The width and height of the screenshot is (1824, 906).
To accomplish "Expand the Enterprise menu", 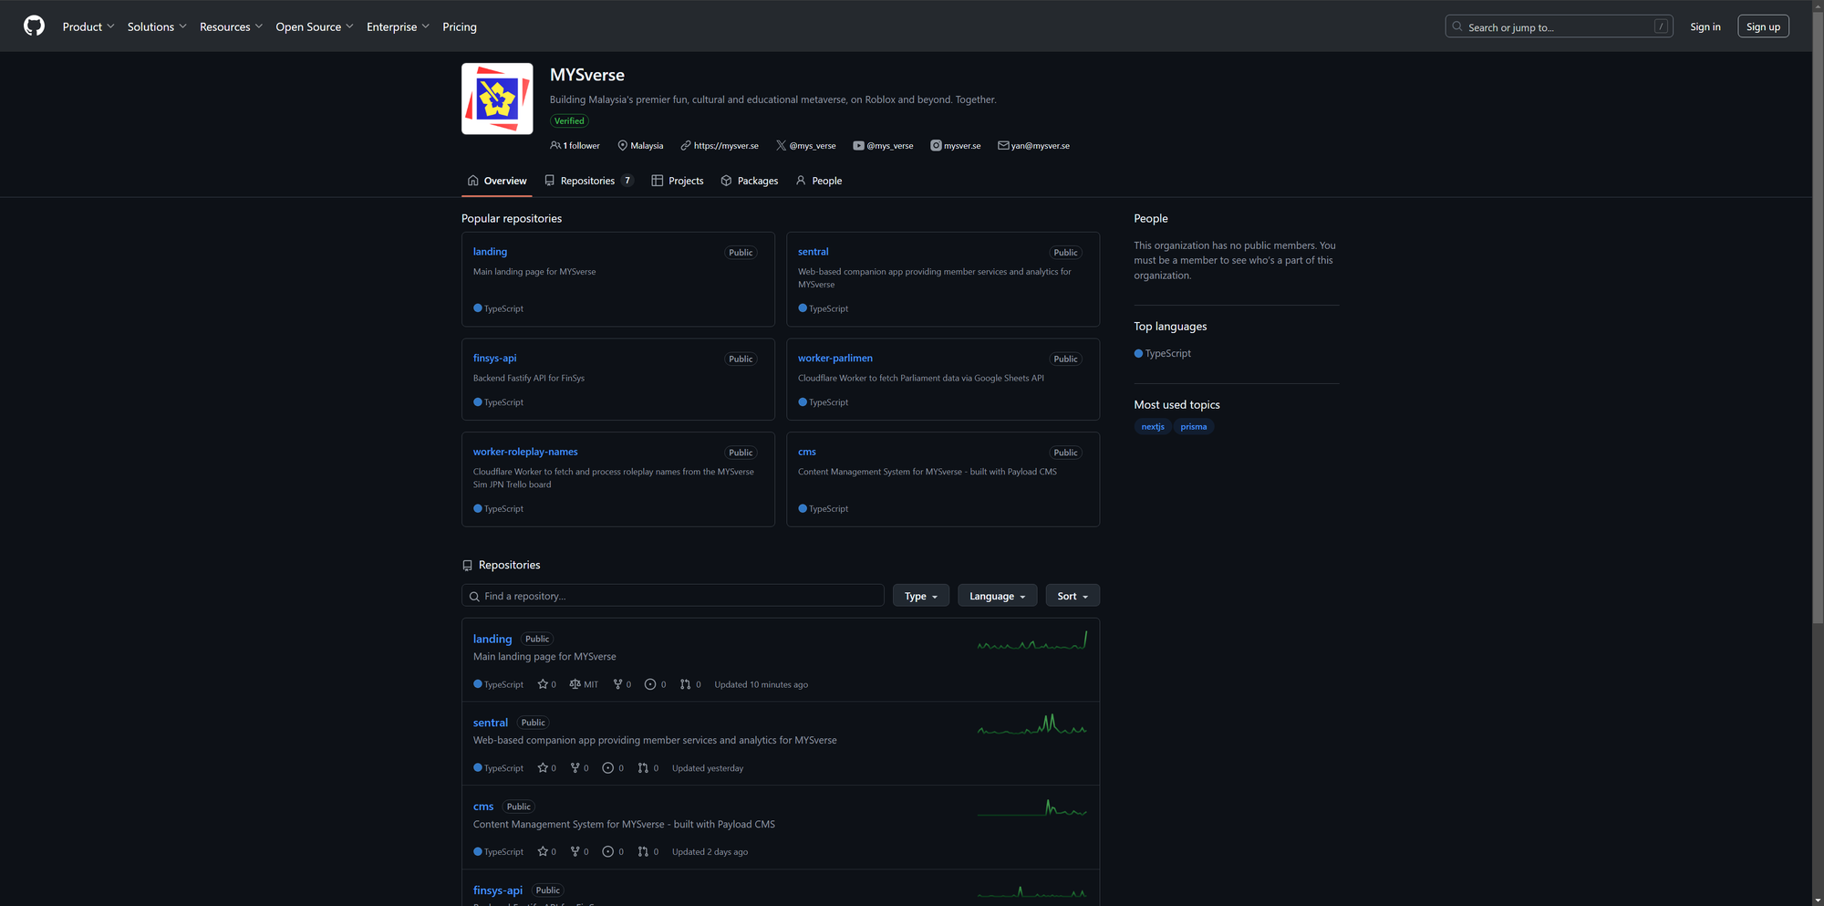I will click(x=398, y=26).
